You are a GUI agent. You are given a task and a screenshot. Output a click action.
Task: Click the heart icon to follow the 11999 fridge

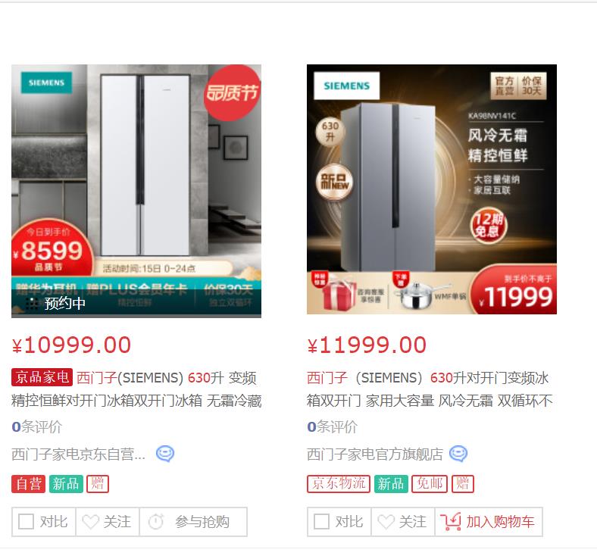tap(386, 522)
